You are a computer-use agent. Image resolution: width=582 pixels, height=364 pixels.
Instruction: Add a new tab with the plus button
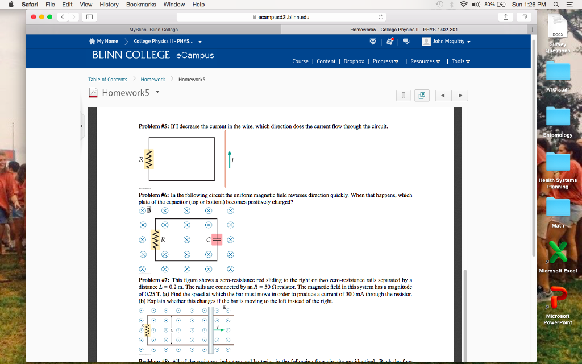tap(531, 30)
